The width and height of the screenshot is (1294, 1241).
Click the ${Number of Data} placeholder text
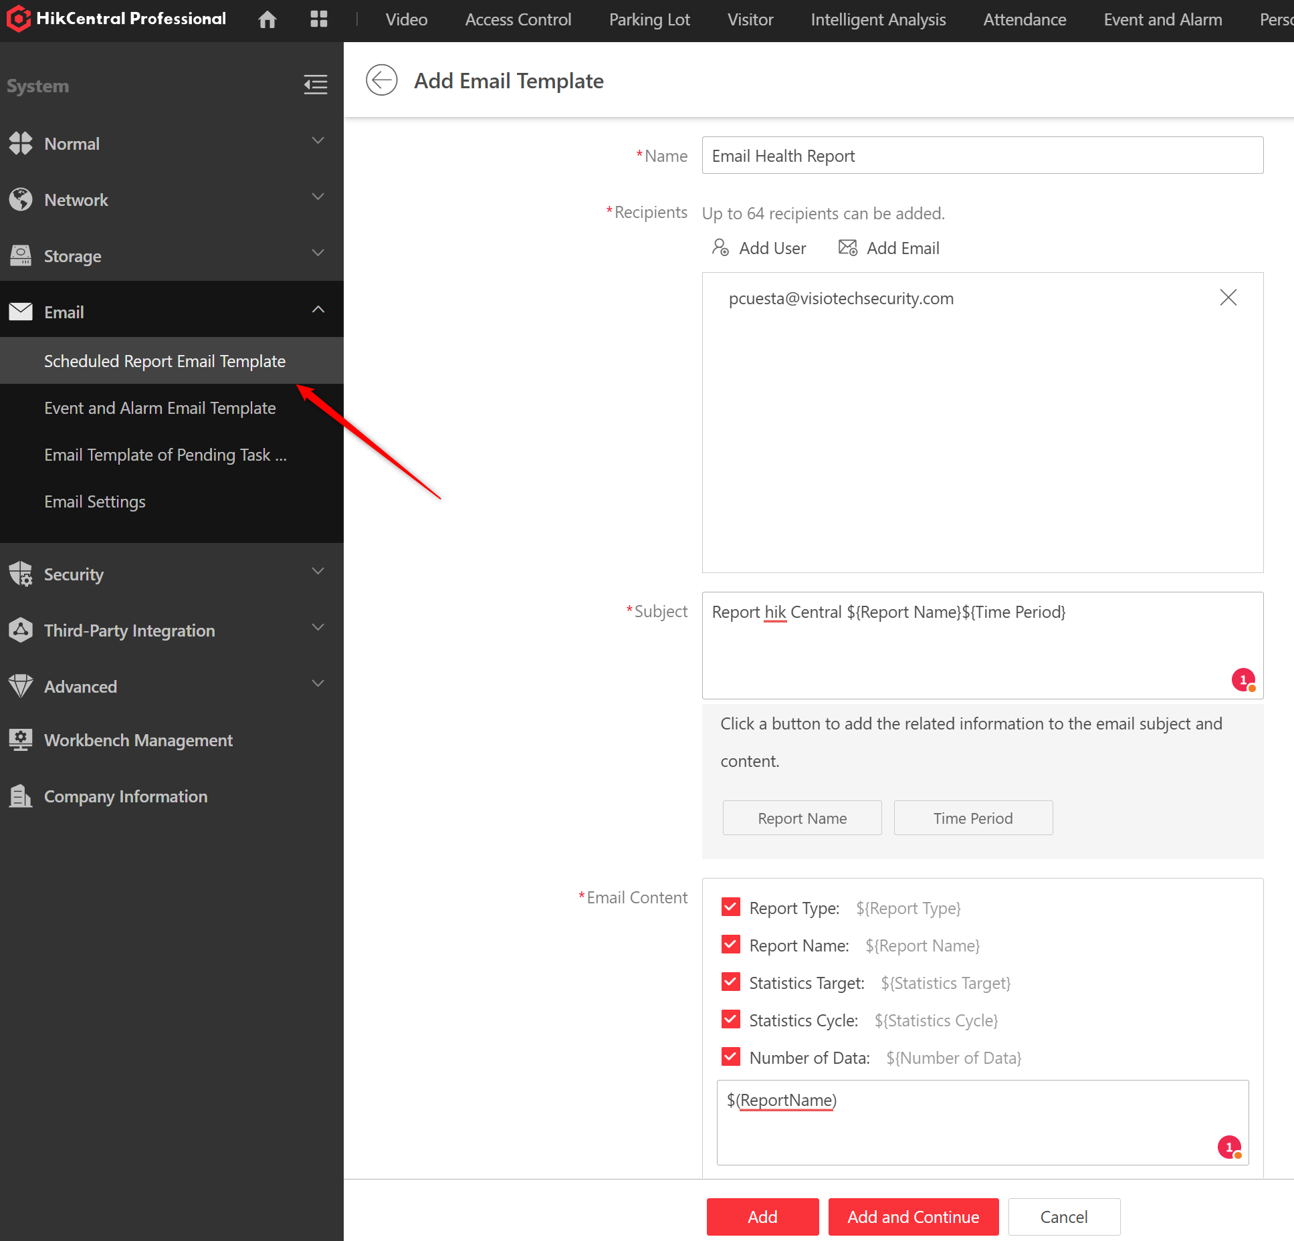pyautogui.click(x=954, y=1058)
